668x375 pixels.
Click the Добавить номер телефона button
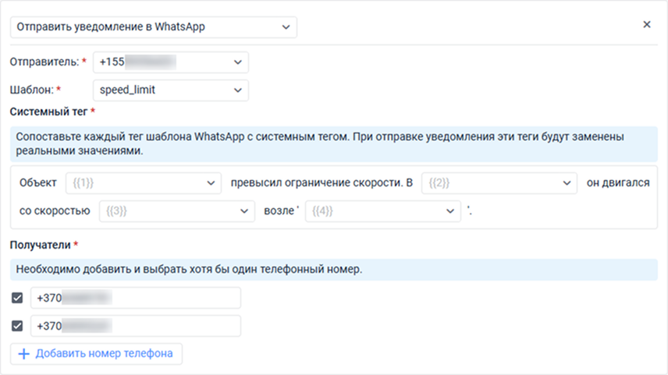(x=97, y=354)
